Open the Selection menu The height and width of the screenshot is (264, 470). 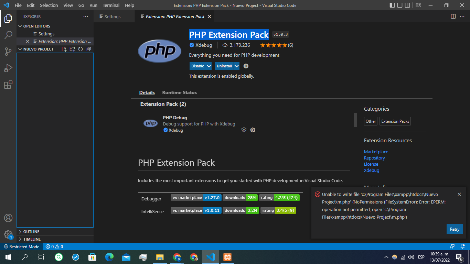(x=49, y=5)
